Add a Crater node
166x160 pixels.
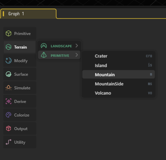[x=118, y=56]
